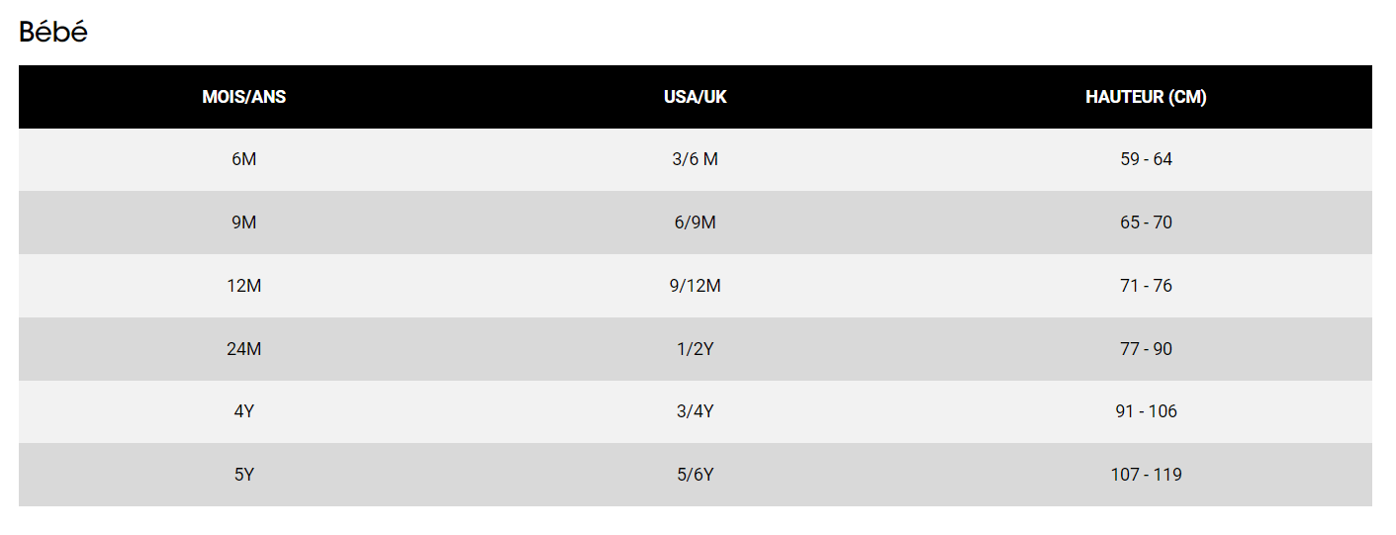1396x535 pixels.
Task: Click the 59 - 64 height value
Action: [x=1146, y=159]
